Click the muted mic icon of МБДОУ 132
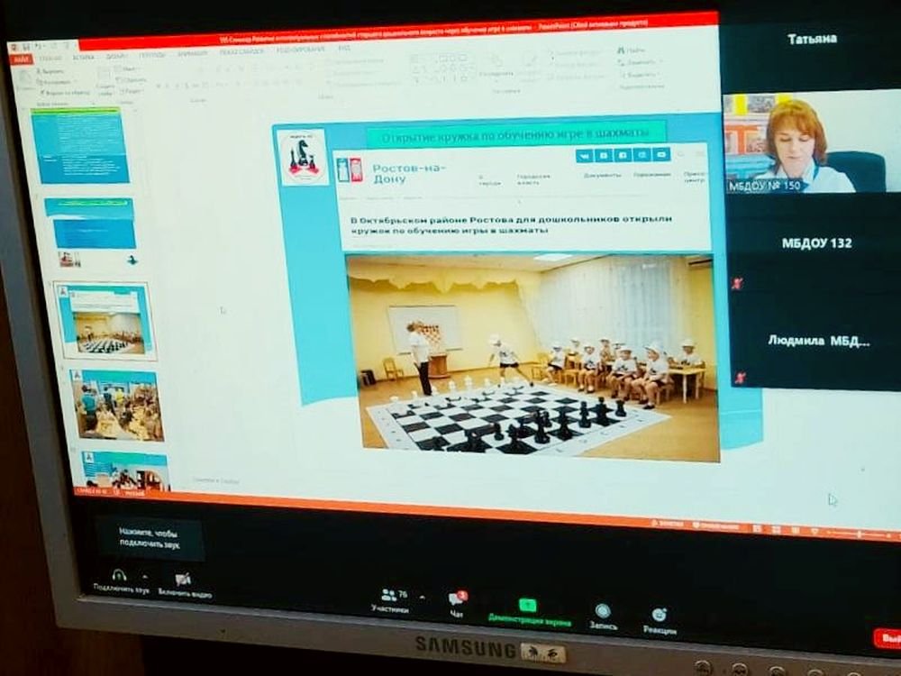The height and width of the screenshot is (676, 901). [738, 283]
